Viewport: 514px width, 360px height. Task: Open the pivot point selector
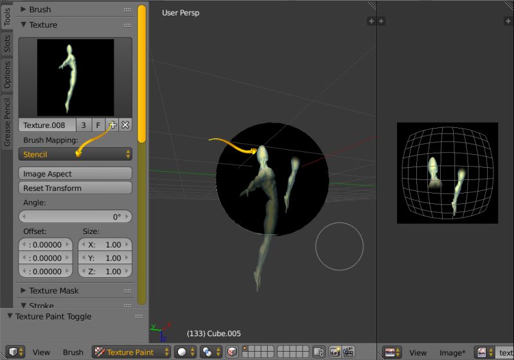[211, 352]
